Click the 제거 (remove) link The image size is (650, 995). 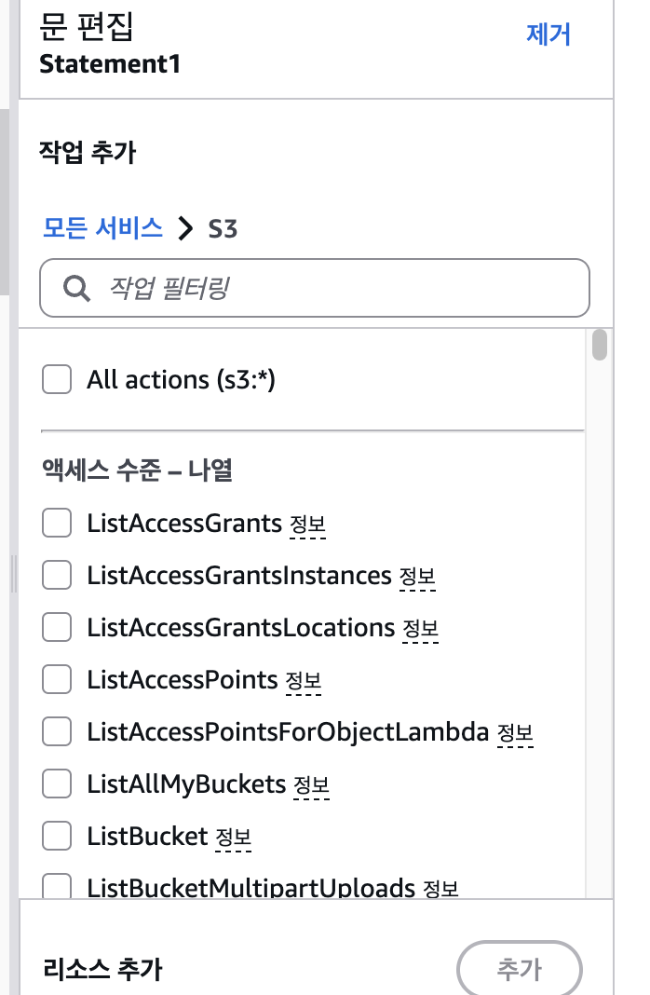tap(548, 34)
